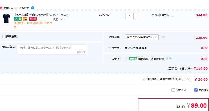Tick the 开具发票 checkbox

(x=4, y=37)
